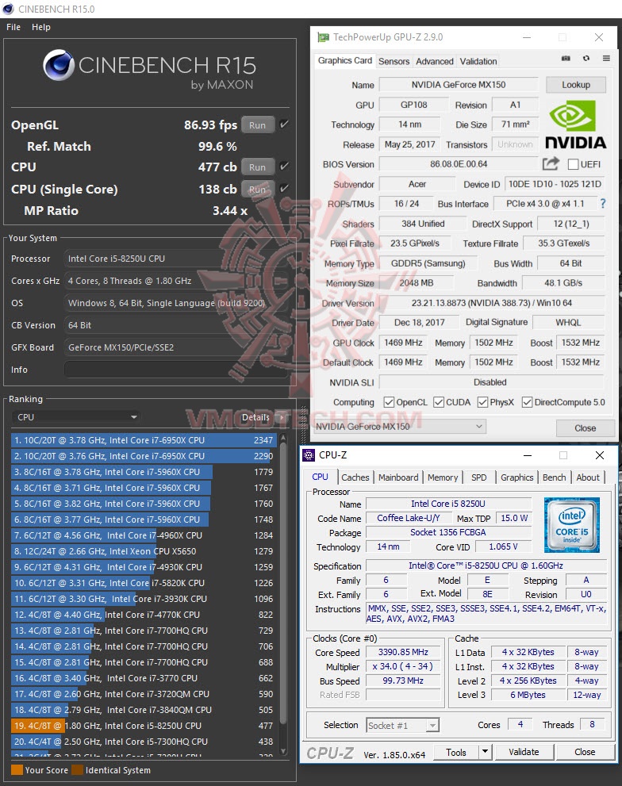Click the Driver Version field in GPU-Z
This screenshot has width=622, height=786.
pos(492,303)
